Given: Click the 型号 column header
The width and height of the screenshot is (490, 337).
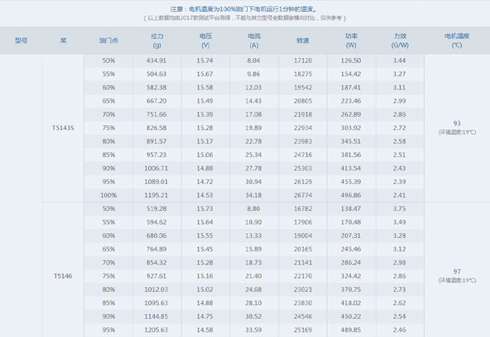Looking at the screenshot, I should [21, 40].
